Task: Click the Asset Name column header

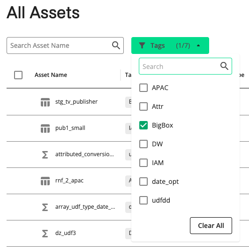Action: 51,75
